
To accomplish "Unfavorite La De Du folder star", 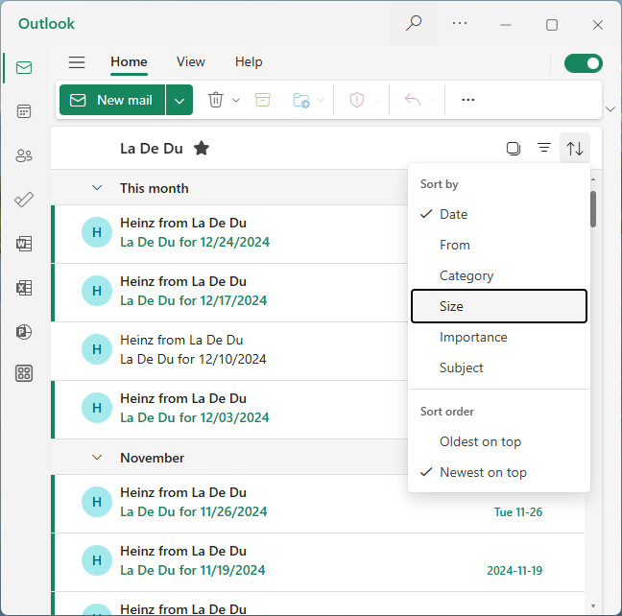I will (202, 149).
